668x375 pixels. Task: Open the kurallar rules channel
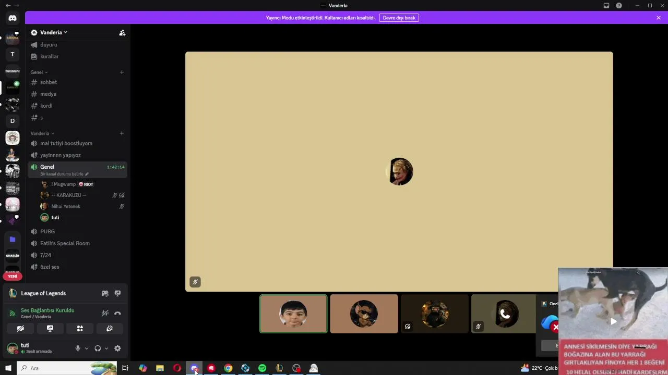pyautogui.click(x=77, y=56)
